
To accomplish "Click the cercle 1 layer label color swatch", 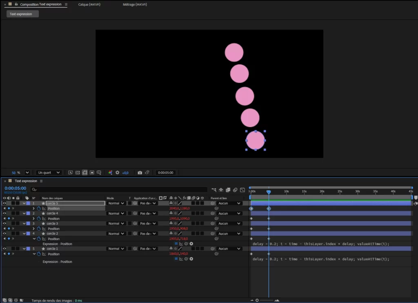I will click(x=28, y=249).
